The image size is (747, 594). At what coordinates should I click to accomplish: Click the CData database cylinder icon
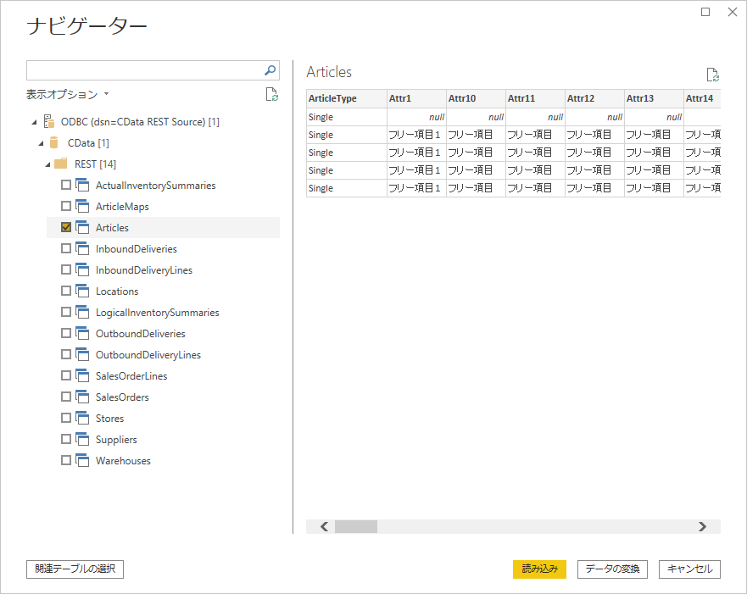(x=53, y=143)
